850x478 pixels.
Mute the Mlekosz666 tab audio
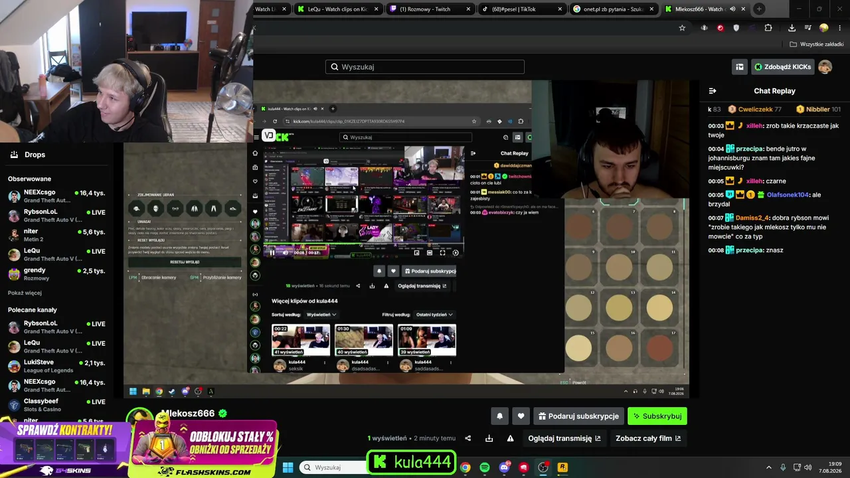[732, 9]
